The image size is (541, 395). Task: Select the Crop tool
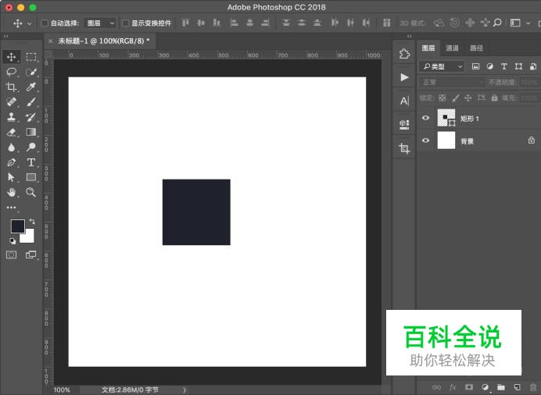(x=12, y=87)
